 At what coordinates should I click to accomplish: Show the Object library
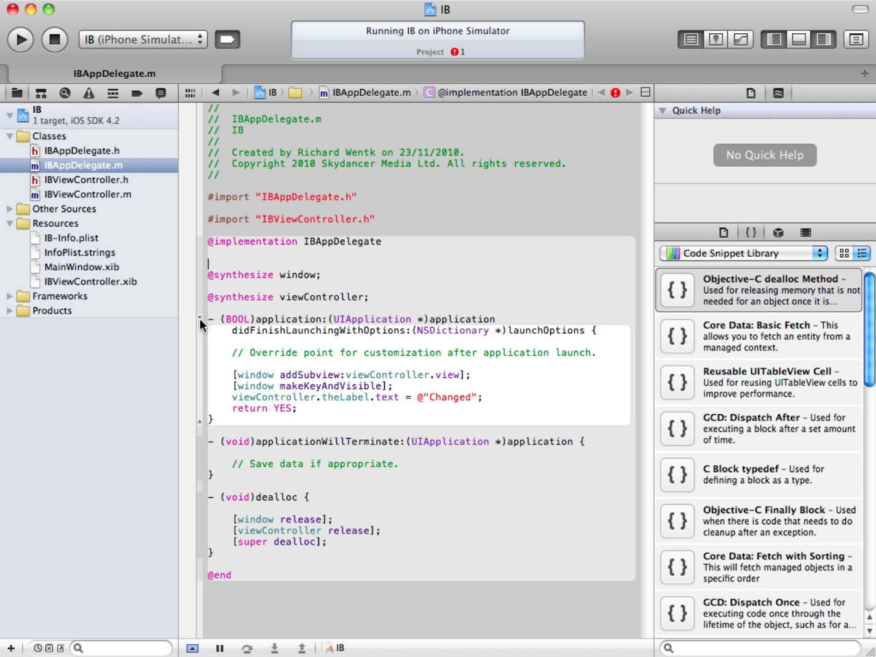click(778, 232)
